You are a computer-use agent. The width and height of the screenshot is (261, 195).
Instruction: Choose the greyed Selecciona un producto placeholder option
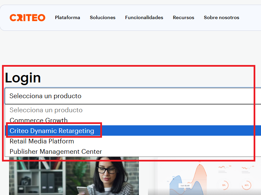(133, 110)
